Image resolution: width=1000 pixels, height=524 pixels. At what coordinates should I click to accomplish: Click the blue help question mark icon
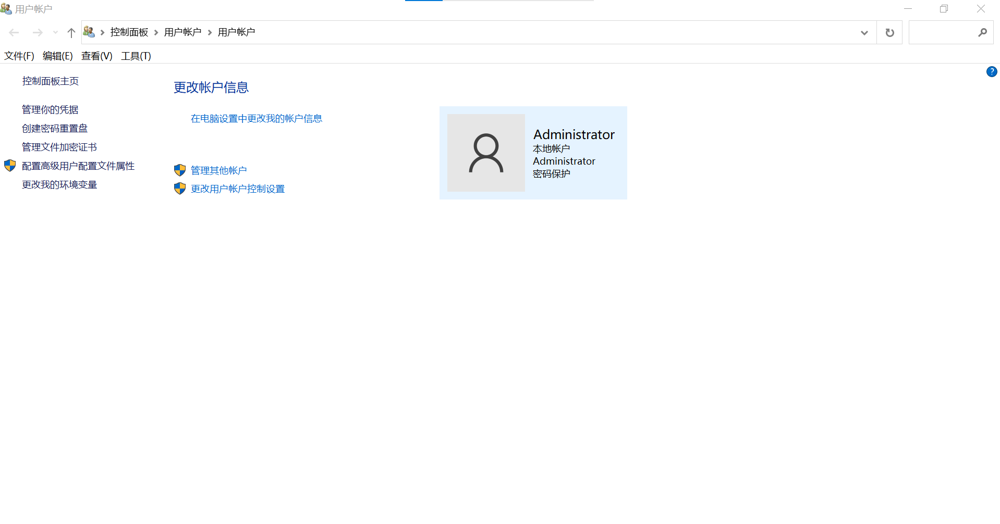(991, 72)
